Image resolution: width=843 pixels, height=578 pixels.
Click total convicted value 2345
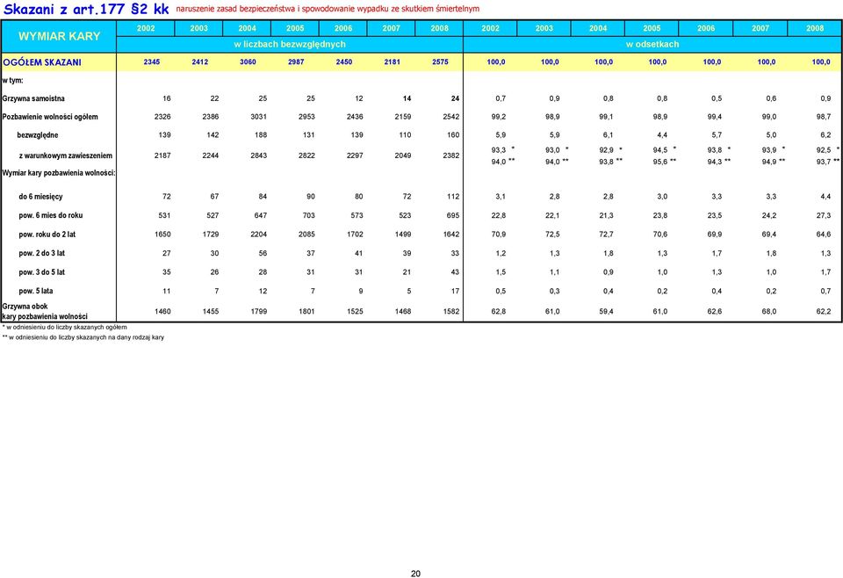click(x=152, y=61)
